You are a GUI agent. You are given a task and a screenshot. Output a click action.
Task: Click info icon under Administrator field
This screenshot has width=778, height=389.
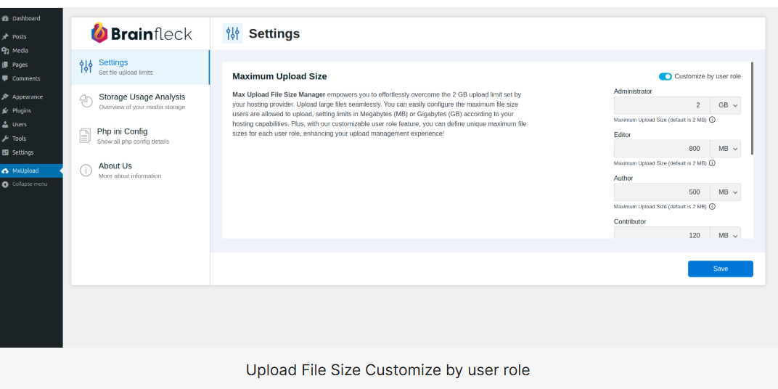(712, 120)
